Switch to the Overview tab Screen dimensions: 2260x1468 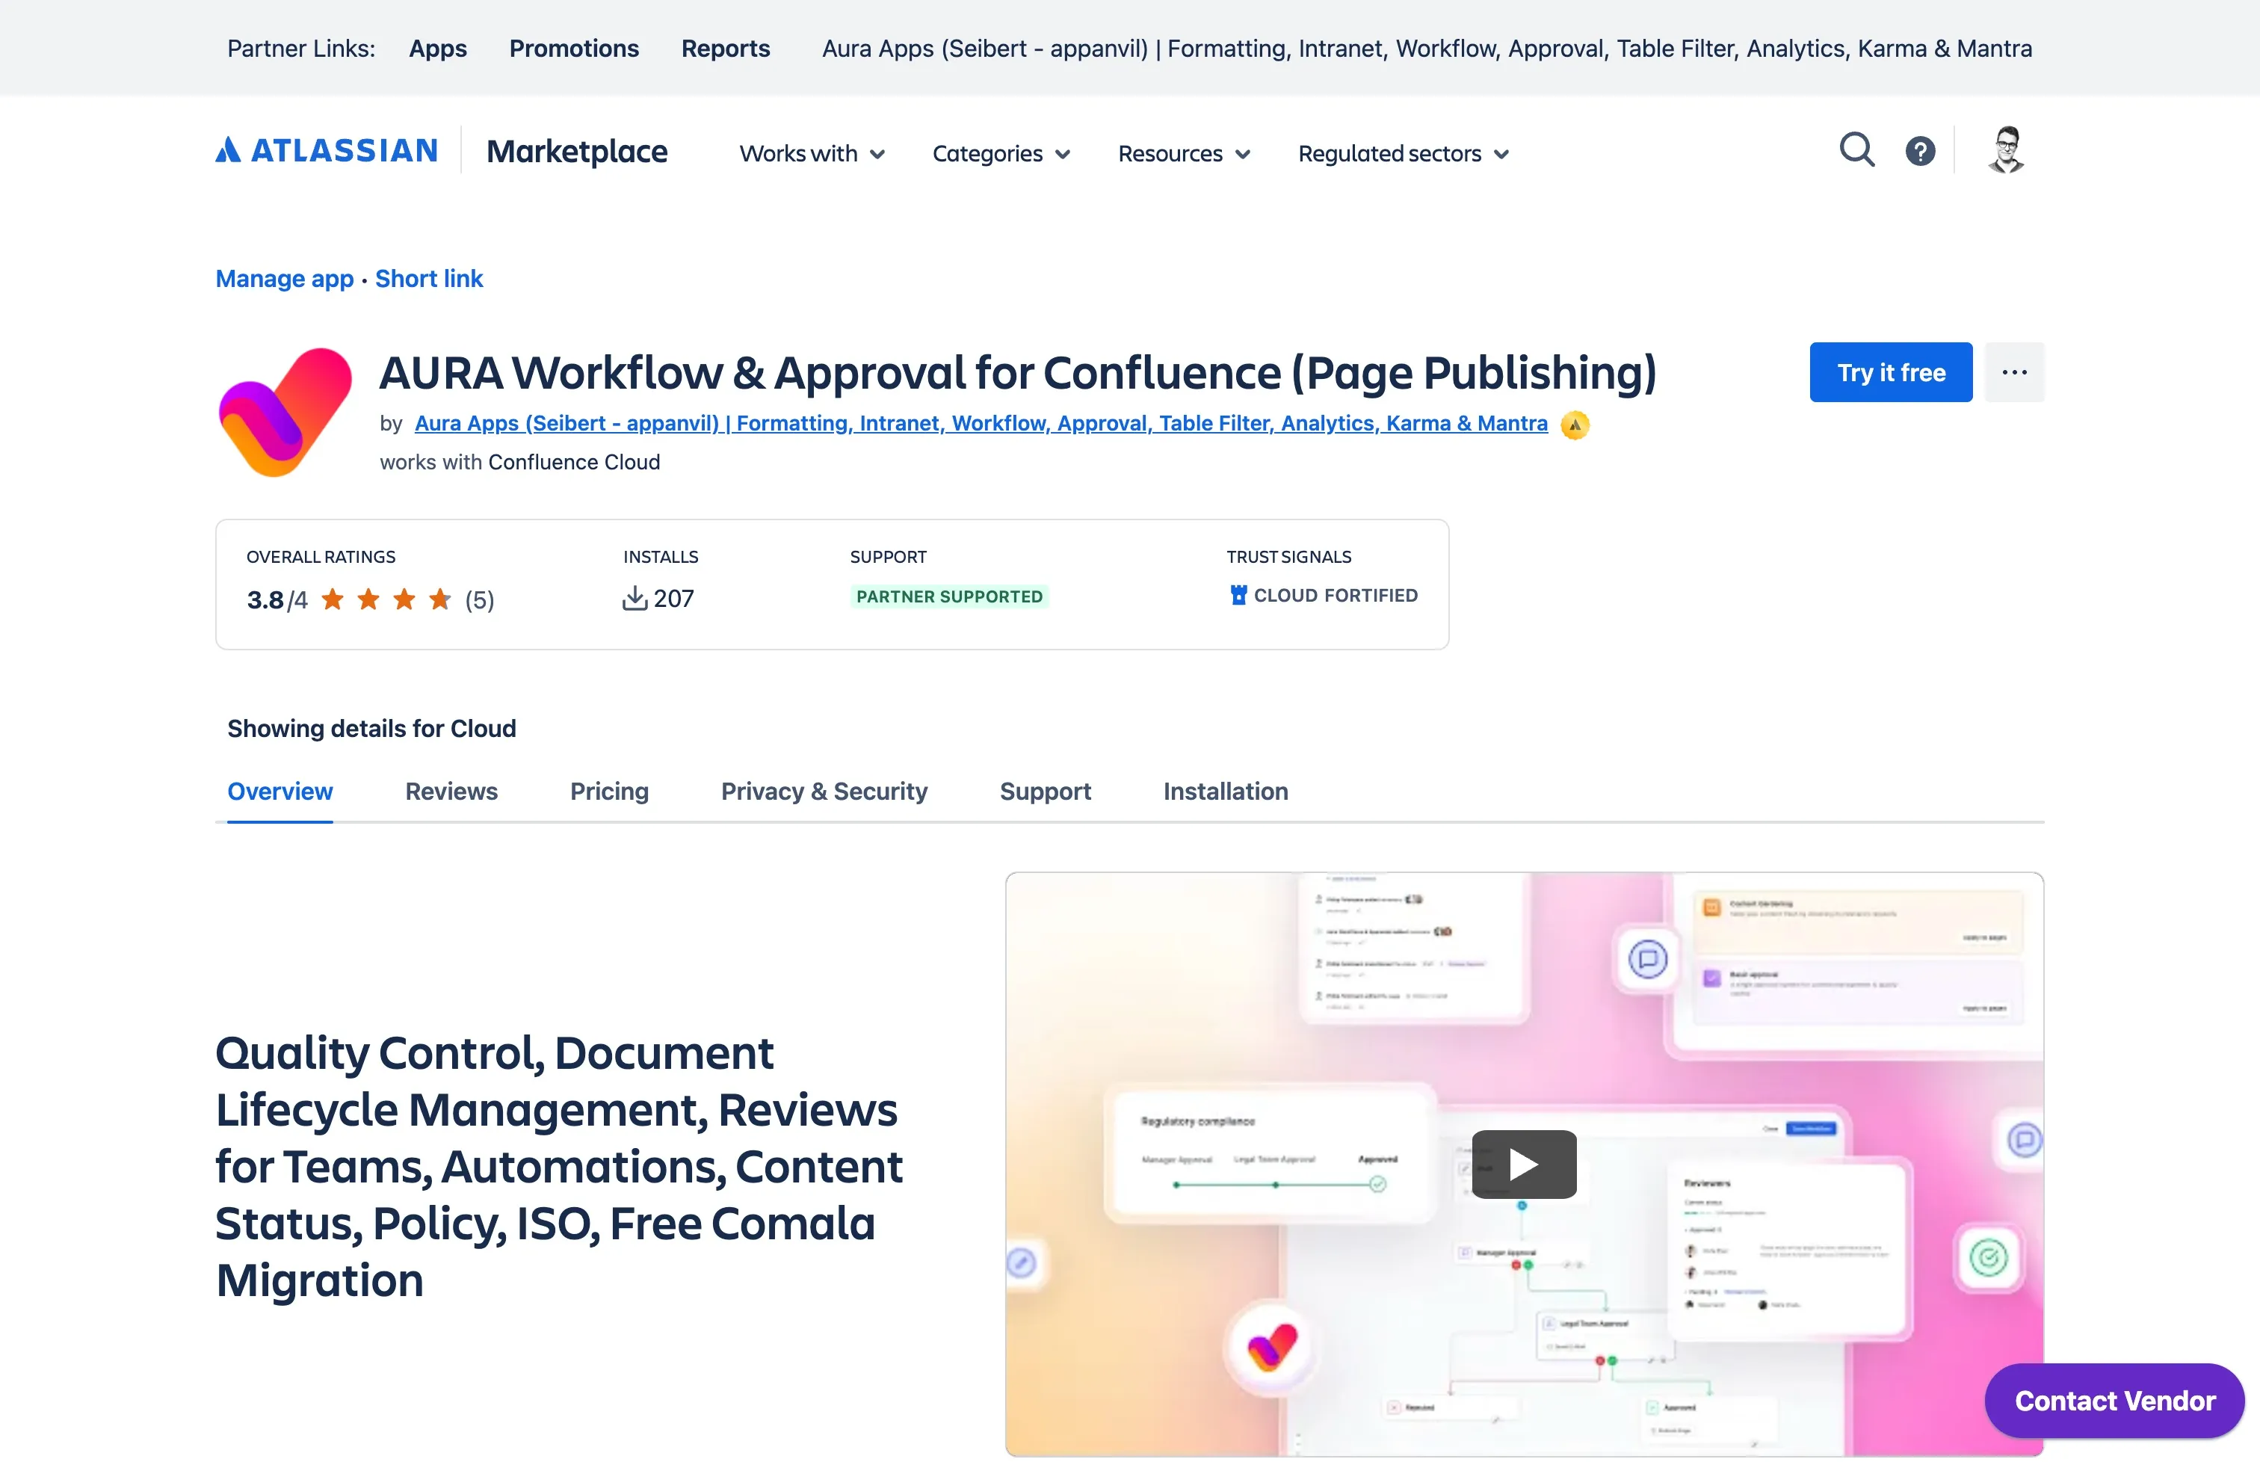[x=280, y=791]
